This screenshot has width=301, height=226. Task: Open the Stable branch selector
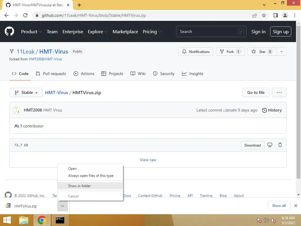tap(26, 92)
